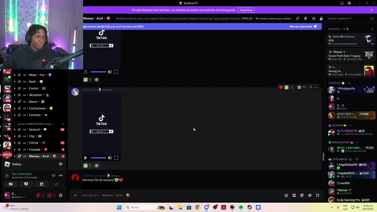This screenshot has width=377, height=212.
Task: Toggle green check mark in message hover bar
Action: click(x=286, y=87)
